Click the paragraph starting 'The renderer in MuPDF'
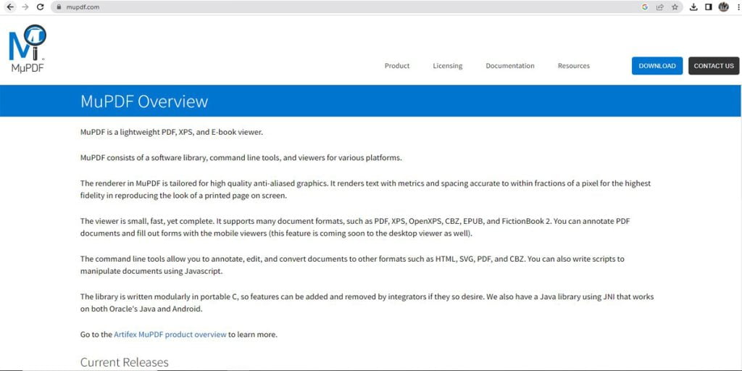 [x=366, y=189]
